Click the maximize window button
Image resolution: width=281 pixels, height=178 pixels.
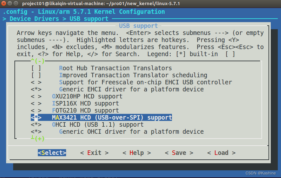pyautogui.click(x=16, y=4)
